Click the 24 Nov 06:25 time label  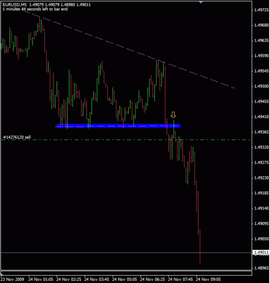[153, 279]
